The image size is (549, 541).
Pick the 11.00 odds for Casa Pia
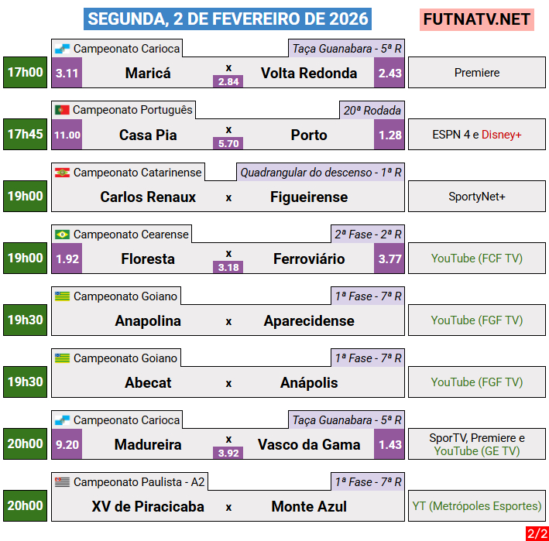click(x=67, y=135)
